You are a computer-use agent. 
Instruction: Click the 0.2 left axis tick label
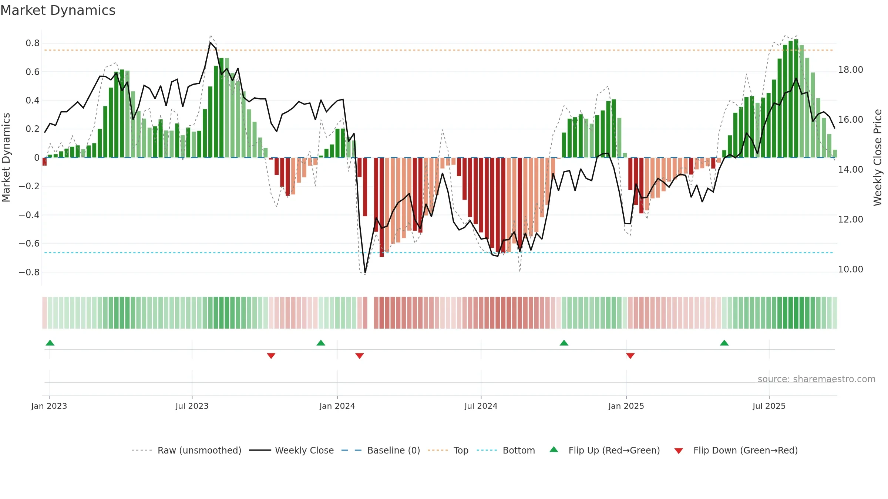33,129
